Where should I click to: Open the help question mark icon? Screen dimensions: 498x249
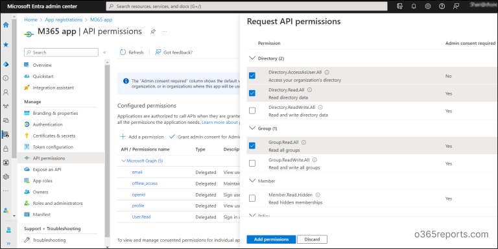coord(442,6)
